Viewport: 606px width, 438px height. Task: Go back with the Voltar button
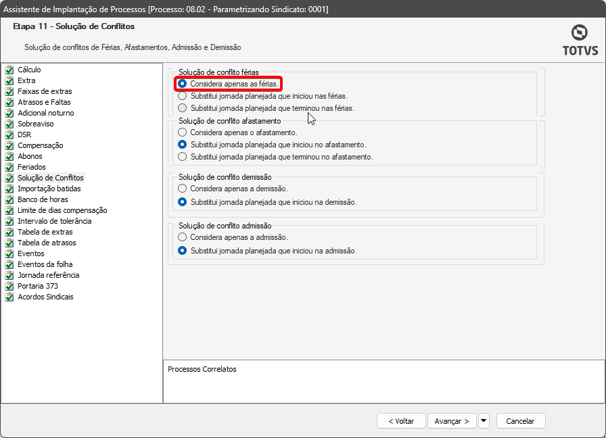[401, 421]
